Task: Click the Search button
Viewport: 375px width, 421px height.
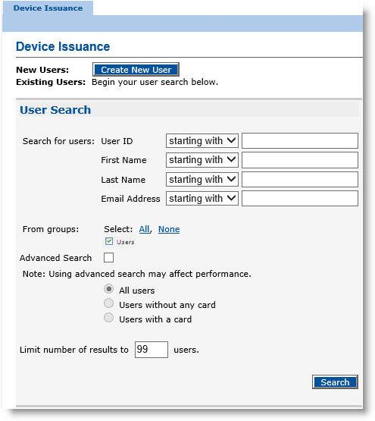Action: coord(335,382)
